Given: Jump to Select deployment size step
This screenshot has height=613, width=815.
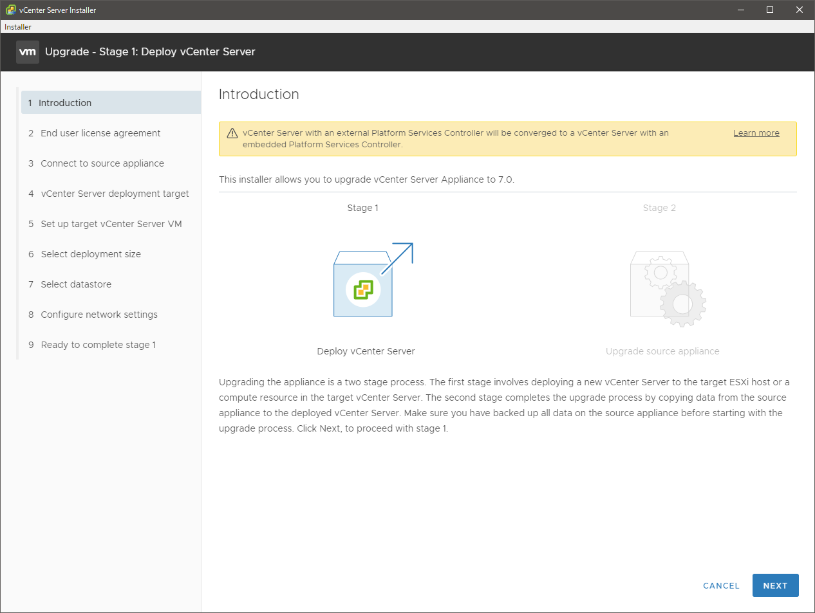Looking at the screenshot, I should coord(91,254).
